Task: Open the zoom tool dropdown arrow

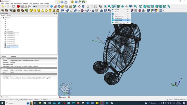Action: [138, 6]
